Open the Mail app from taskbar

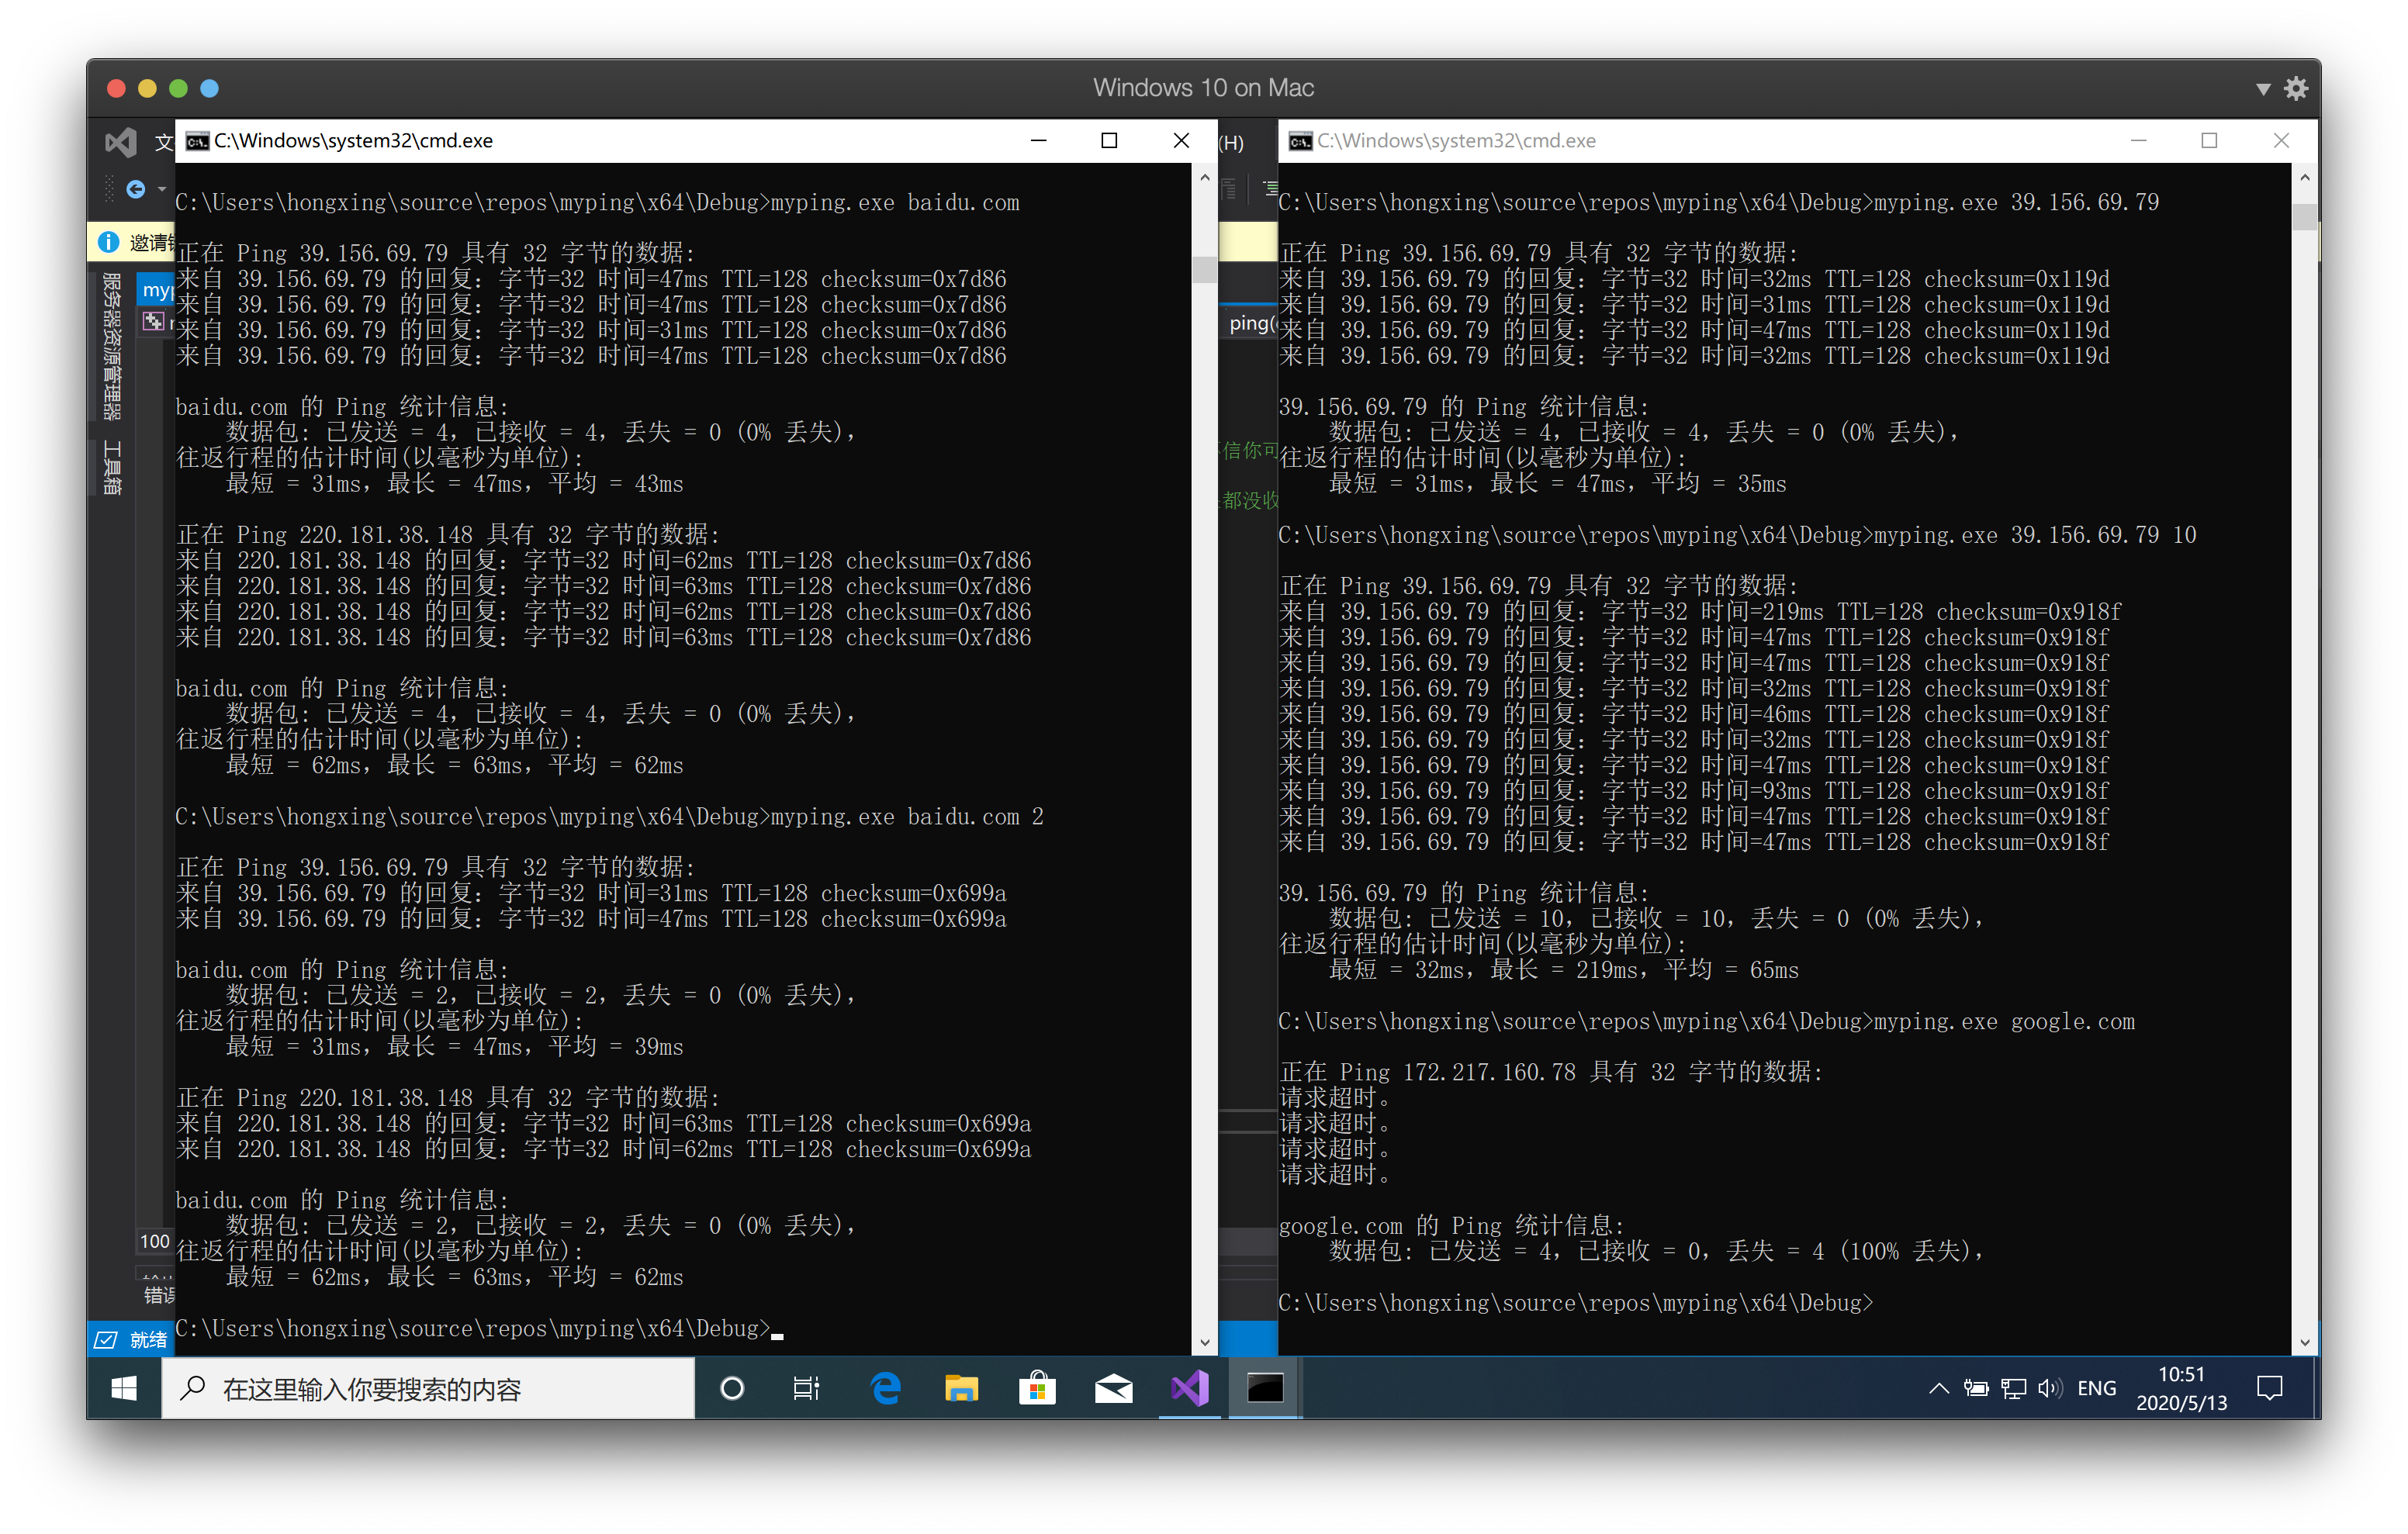[x=1113, y=1388]
